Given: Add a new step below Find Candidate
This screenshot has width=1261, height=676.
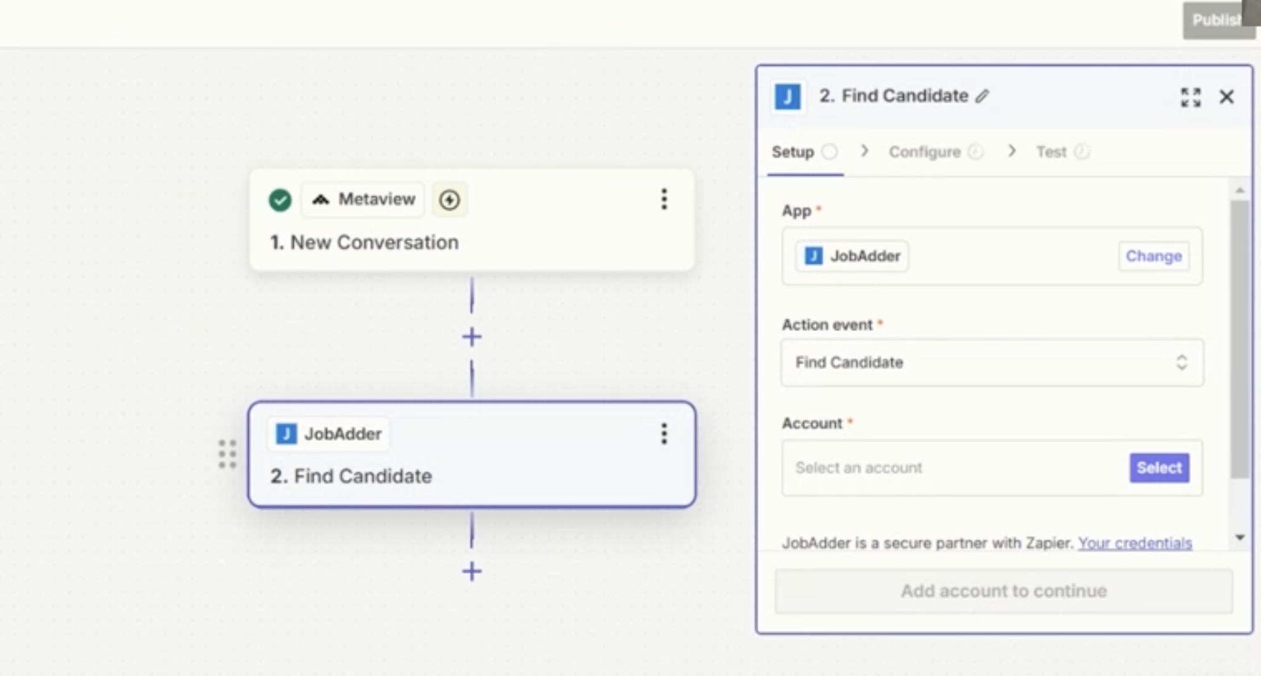Looking at the screenshot, I should [472, 571].
